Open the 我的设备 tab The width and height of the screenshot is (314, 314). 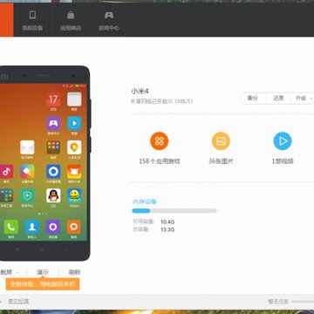click(32, 20)
